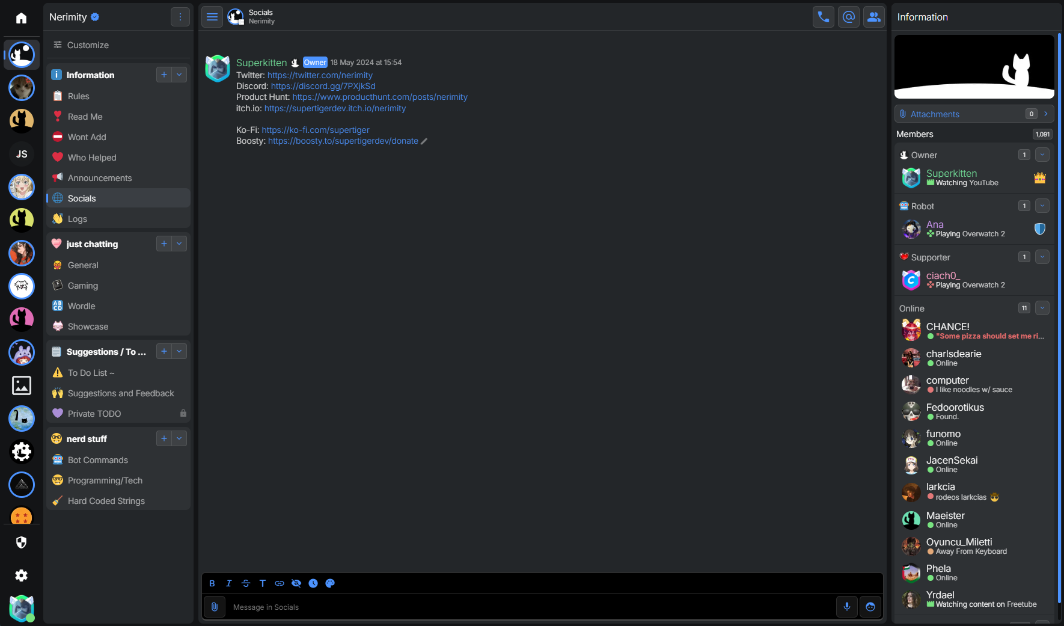Toggle the members list panel
1064x626 pixels.
click(x=873, y=17)
